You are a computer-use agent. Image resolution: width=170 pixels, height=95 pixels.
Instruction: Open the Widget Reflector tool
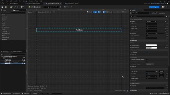(69, 7)
